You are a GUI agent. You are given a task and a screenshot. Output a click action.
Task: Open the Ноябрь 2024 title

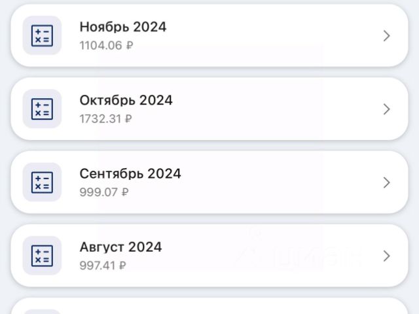tap(123, 27)
